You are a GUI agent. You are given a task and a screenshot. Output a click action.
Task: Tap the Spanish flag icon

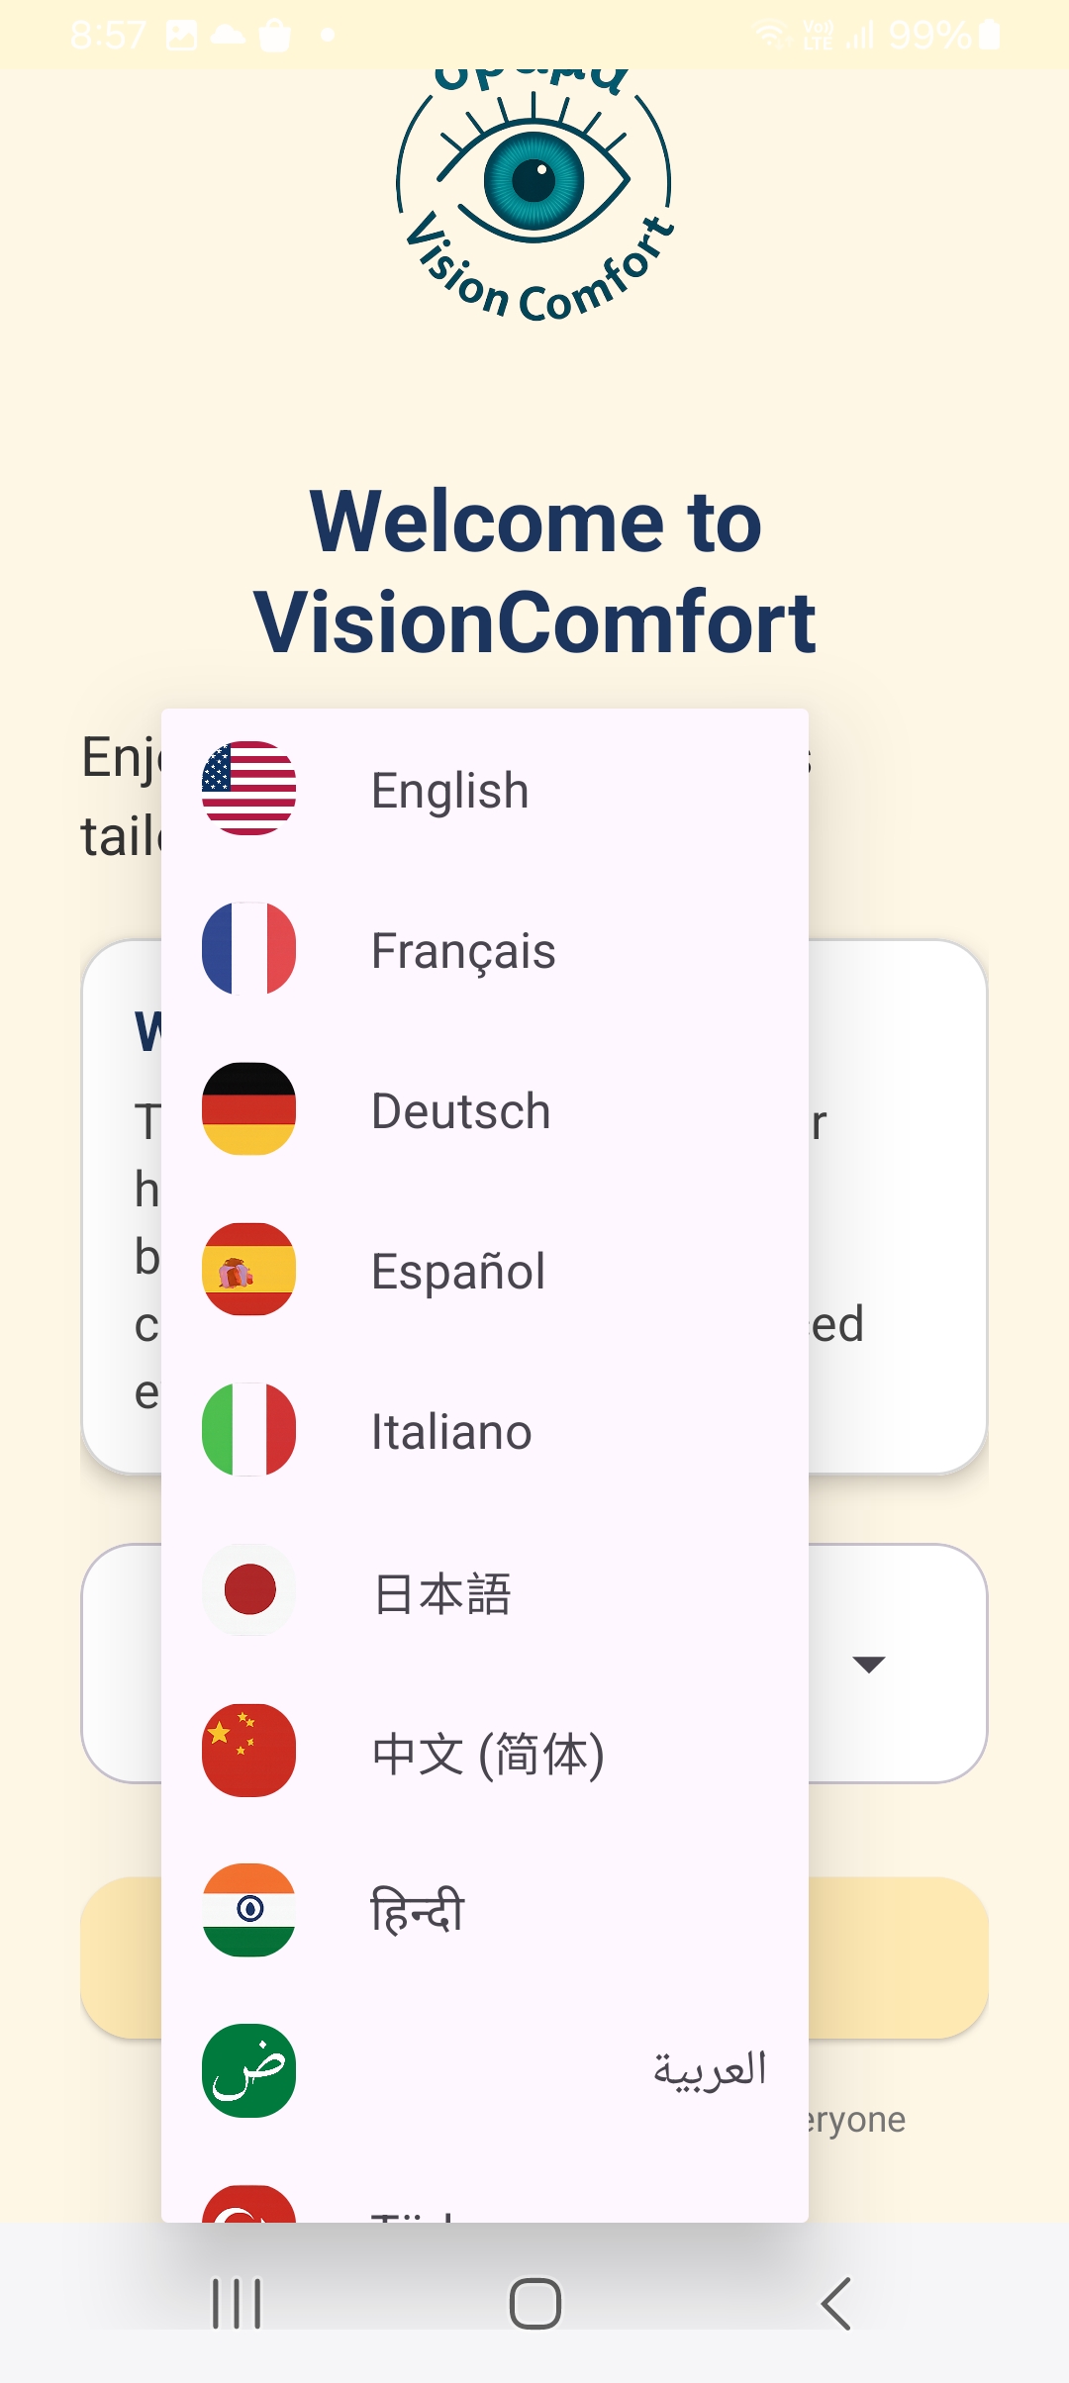click(248, 1269)
